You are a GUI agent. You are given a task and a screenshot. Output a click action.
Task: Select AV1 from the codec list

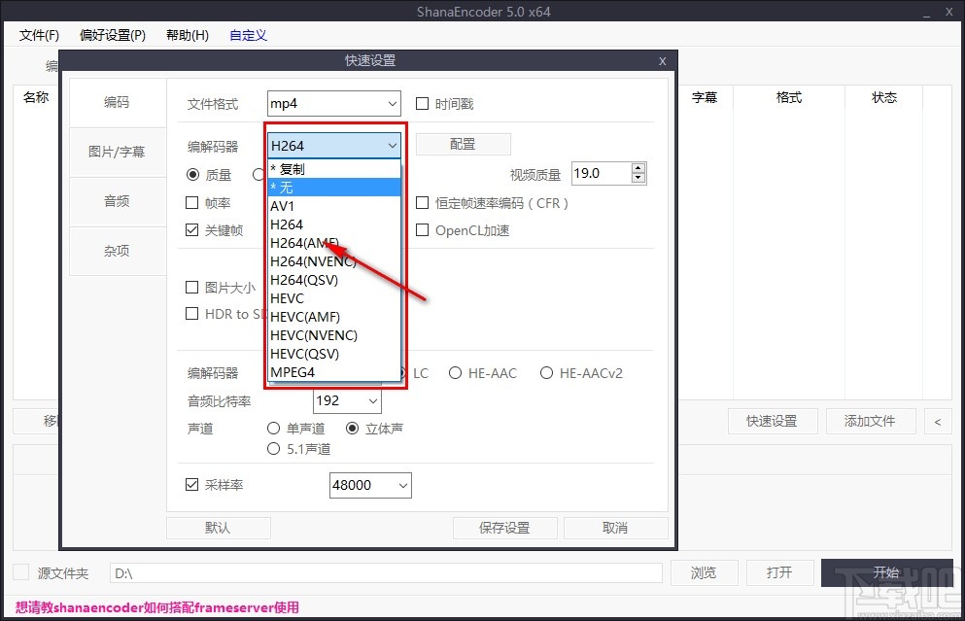click(334, 206)
